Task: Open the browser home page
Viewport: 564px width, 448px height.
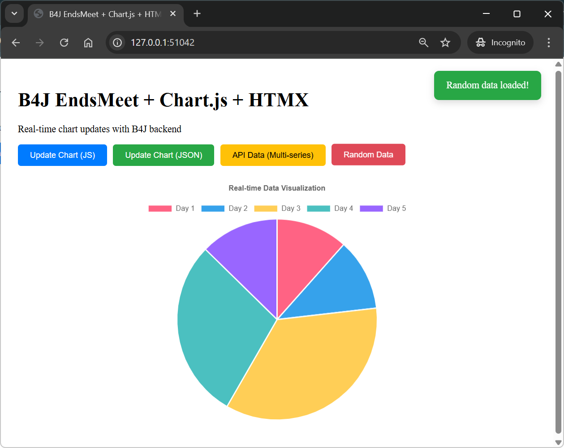Action: coord(88,43)
